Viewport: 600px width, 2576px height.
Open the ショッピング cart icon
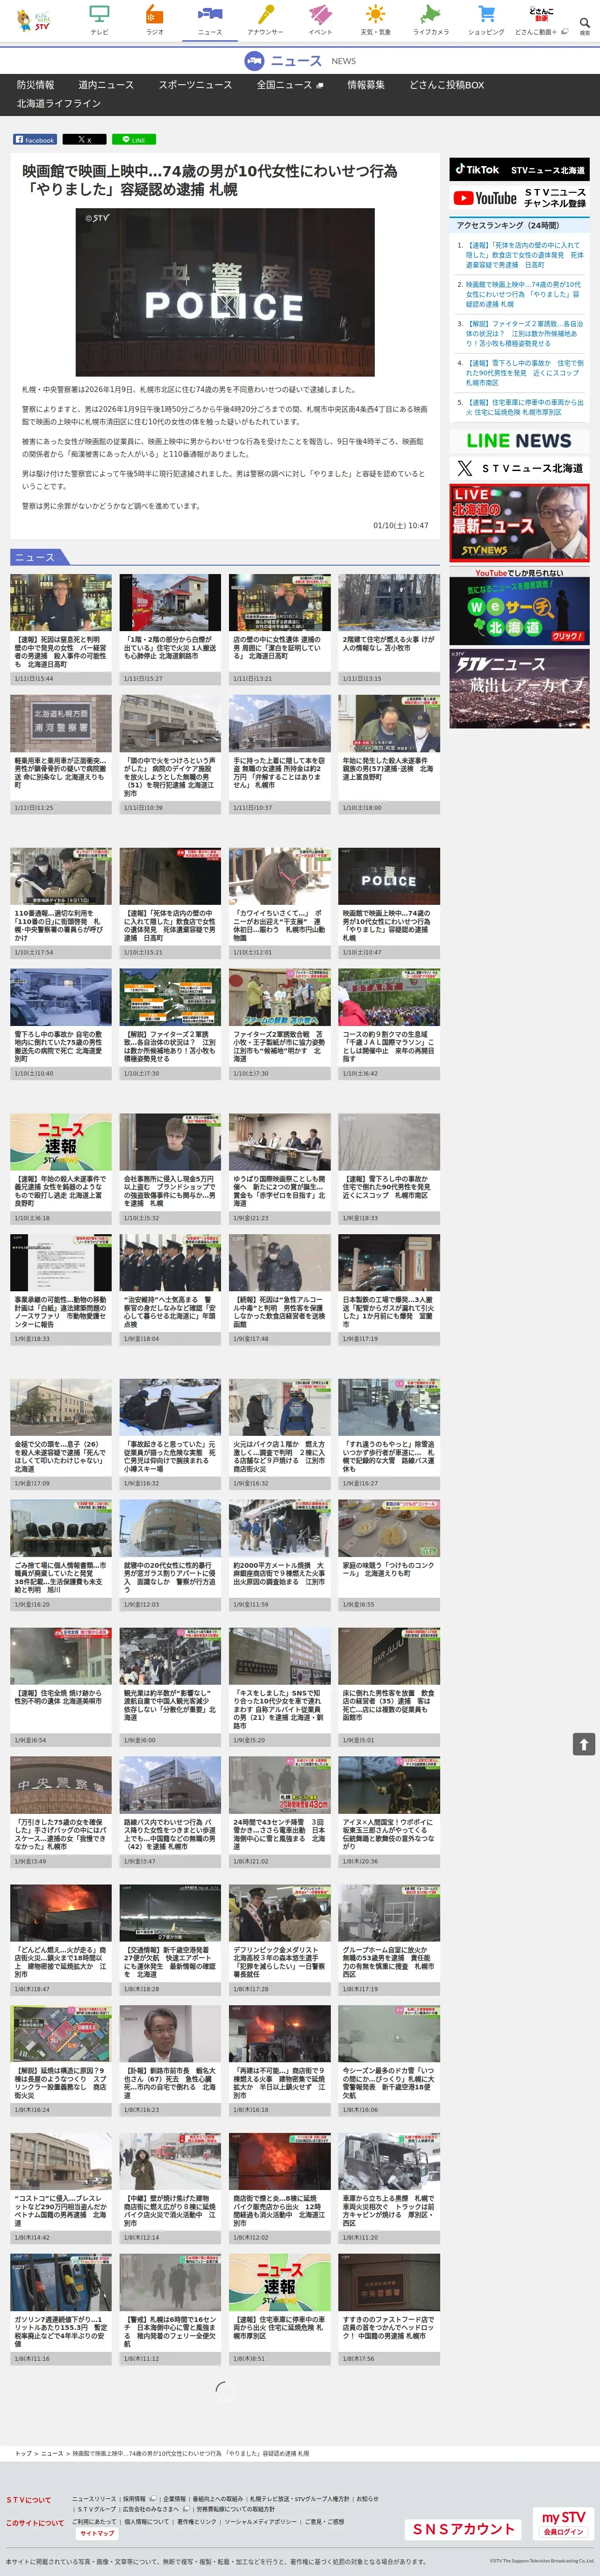pyautogui.click(x=486, y=19)
